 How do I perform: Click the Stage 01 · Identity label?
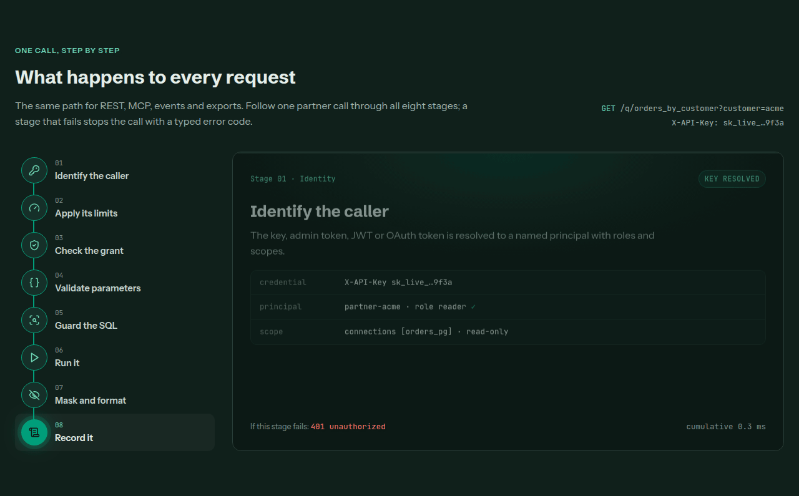[293, 179]
